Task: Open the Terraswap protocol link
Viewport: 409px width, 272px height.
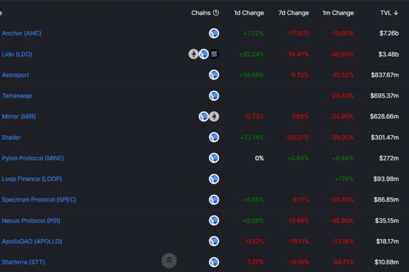Action: (17, 96)
